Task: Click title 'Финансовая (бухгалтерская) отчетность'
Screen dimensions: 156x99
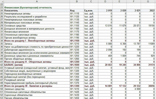Action: click(28, 8)
